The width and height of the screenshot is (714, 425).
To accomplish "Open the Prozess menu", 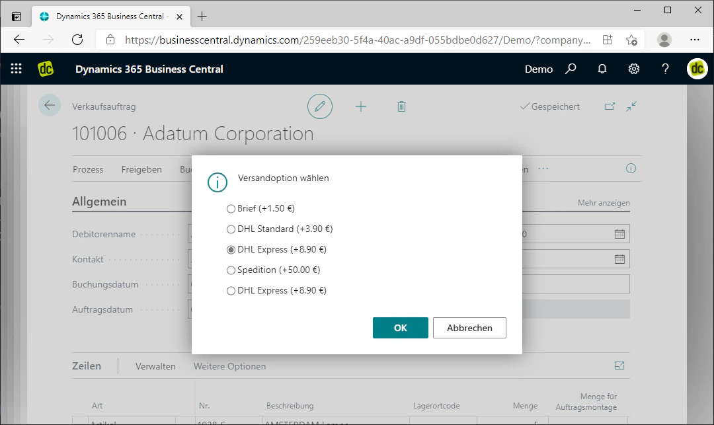I will (88, 169).
